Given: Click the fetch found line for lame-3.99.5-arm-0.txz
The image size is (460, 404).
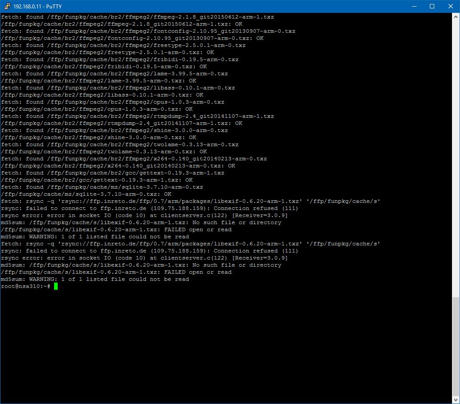Looking at the screenshot, I should click(x=114, y=74).
